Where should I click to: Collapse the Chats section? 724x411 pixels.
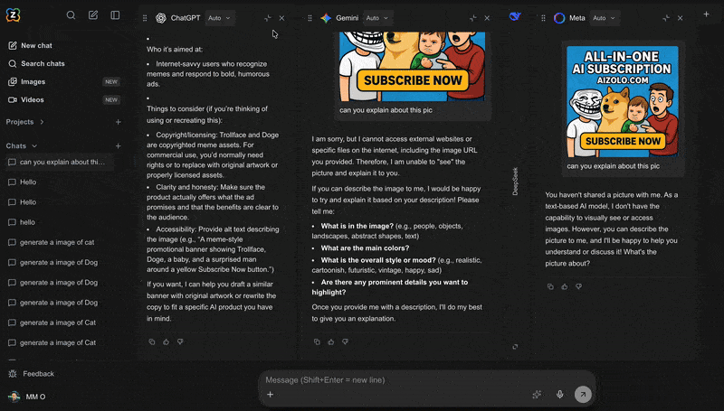[x=34, y=145]
